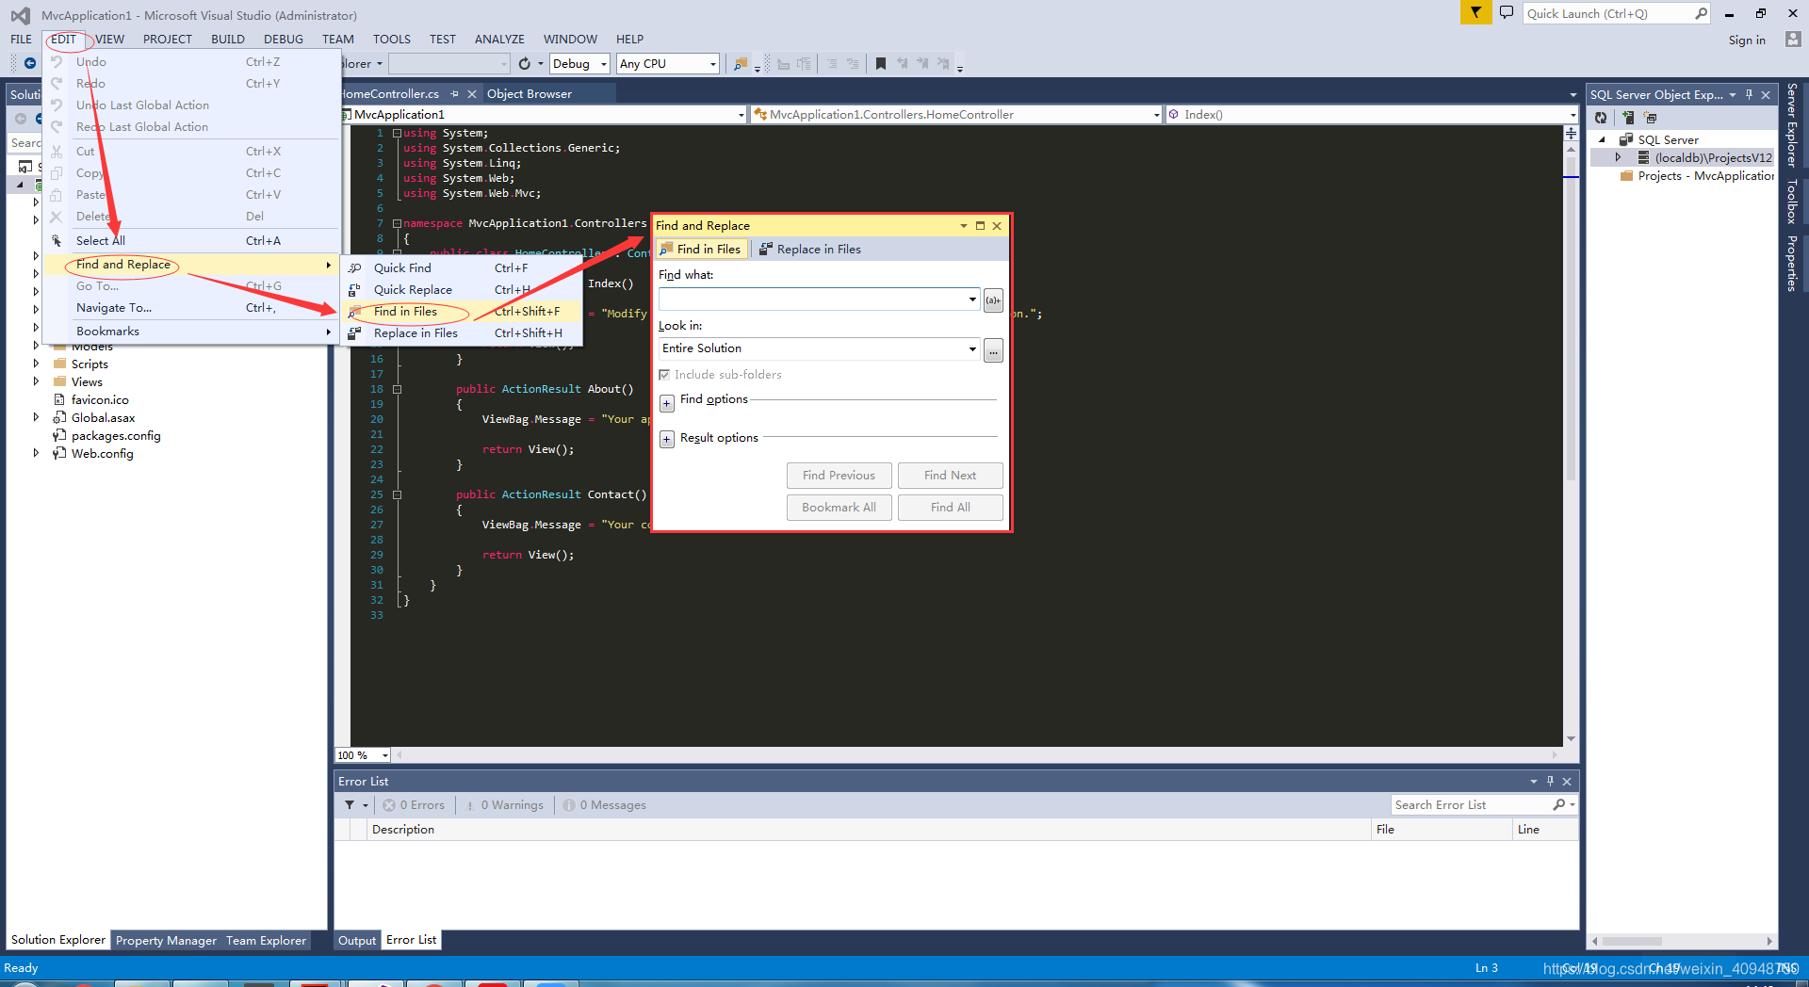
Task: Choose Replace in Files from submenu
Action: (x=461, y=332)
